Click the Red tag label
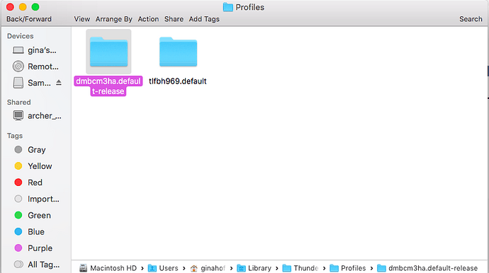Viewport: 489px width, 273px height. click(35, 182)
